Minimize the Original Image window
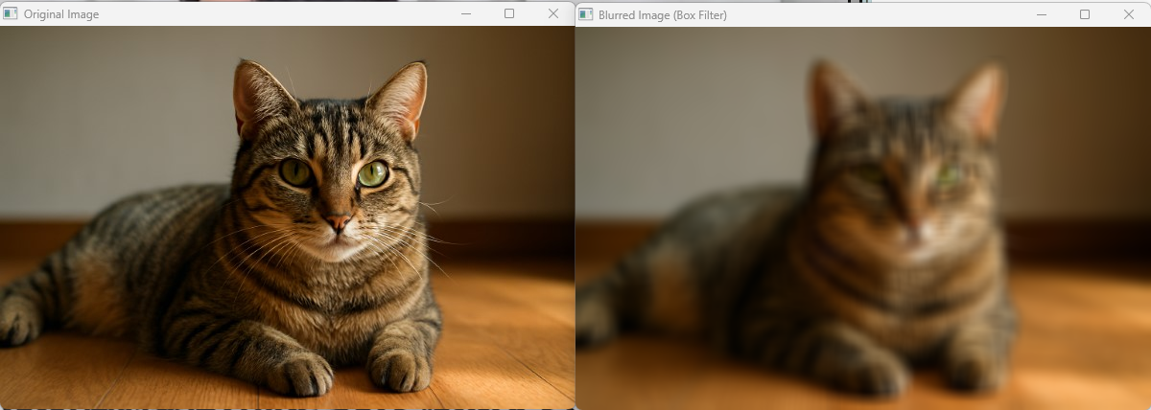Screen dimensions: 1151x410 pyautogui.click(x=465, y=14)
